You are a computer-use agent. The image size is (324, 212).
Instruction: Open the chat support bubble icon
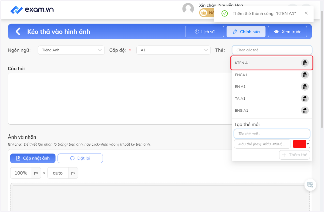click(310, 185)
